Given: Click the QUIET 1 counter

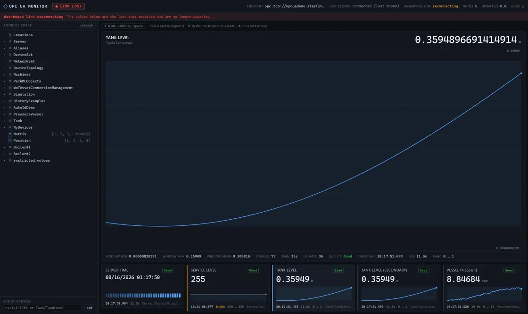Looking at the screenshot, I should coord(517,6).
